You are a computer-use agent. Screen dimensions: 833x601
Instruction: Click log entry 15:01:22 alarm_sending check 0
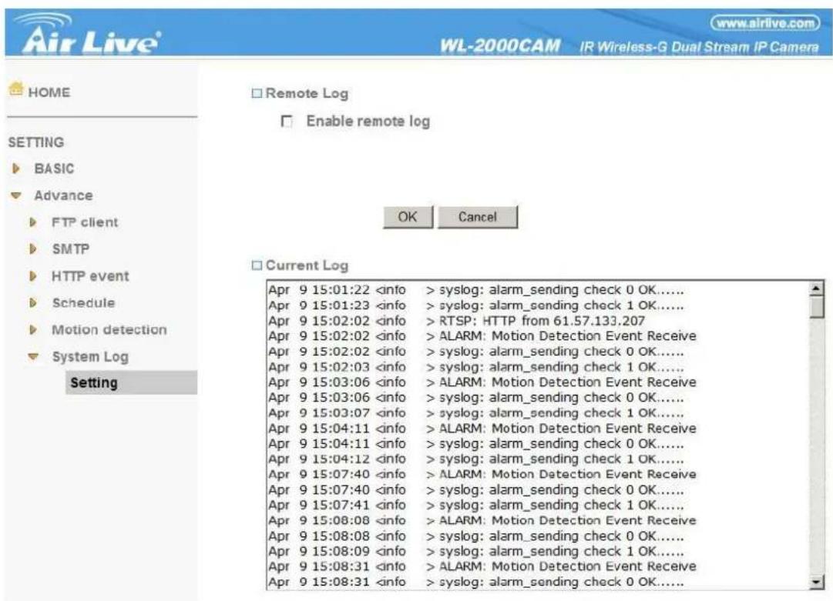(476, 290)
